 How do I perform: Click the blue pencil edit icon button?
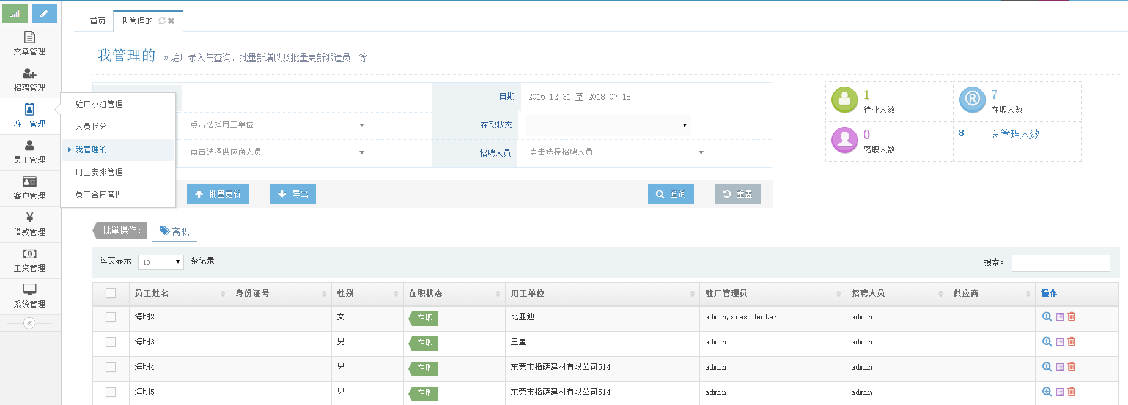tap(44, 13)
